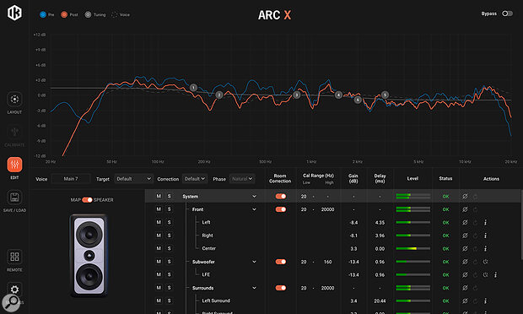Image resolution: width=523 pixels, height=314 pixels.
Task: Open the Calibrate section in the sidebar
Action: [14, 133]
